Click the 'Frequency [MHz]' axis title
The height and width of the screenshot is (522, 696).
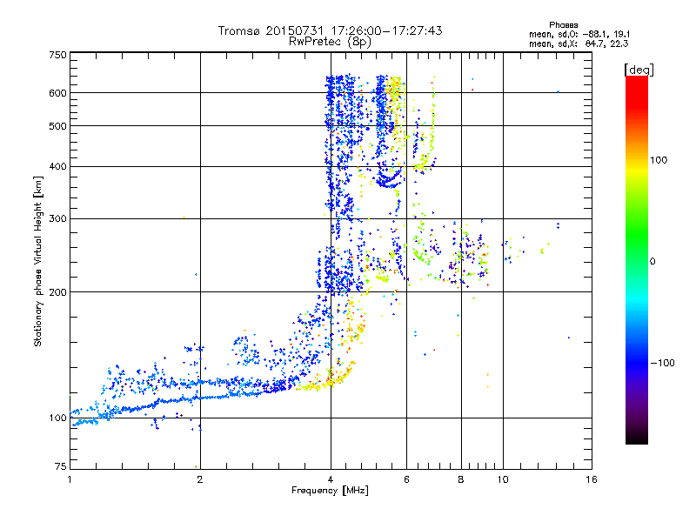click(x=330, y=491)
